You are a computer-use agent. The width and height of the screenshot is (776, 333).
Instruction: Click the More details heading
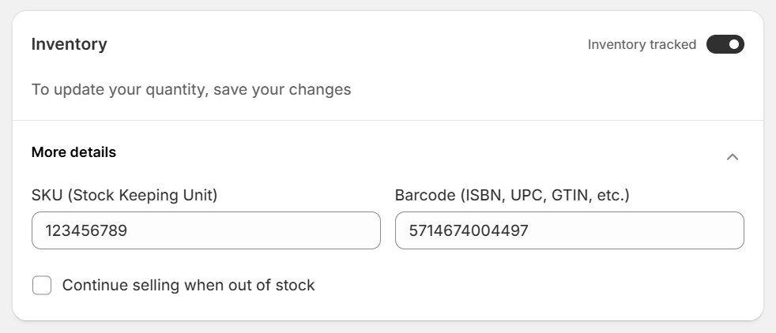[x=73, y=152]
